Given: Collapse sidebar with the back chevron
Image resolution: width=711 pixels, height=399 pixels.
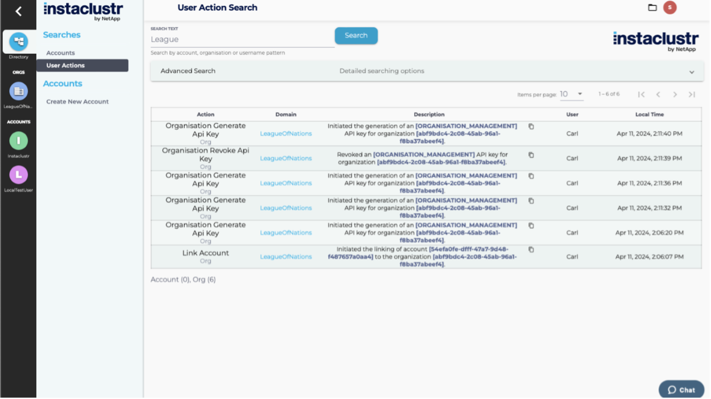Looking at the screenshot, I should coord(19,11).
